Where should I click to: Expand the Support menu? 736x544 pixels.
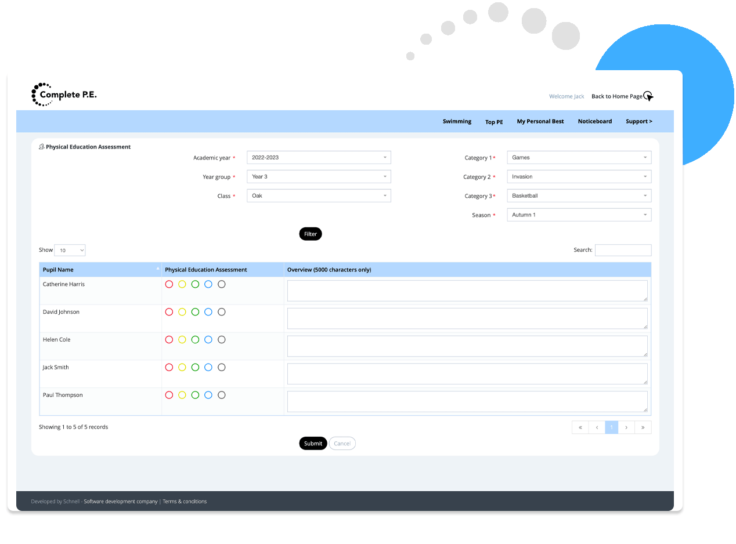pyautogui.click(x=639, y=121)
